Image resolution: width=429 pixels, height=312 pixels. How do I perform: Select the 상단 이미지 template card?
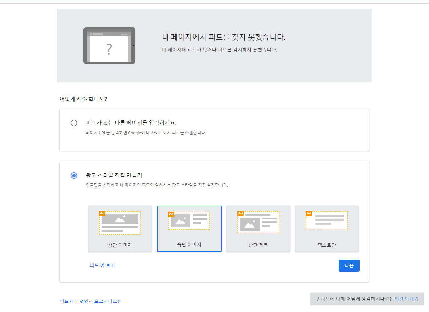click(120, 229)
